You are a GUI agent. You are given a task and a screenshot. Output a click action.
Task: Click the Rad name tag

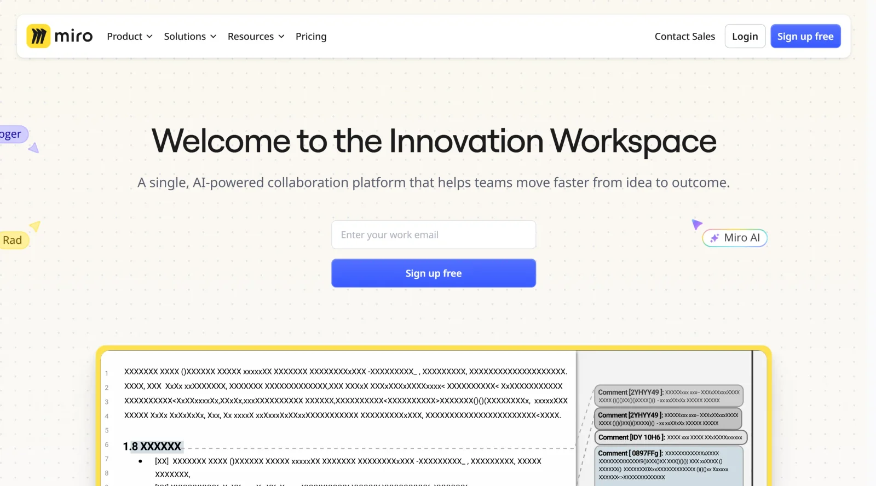pos(13,240)
